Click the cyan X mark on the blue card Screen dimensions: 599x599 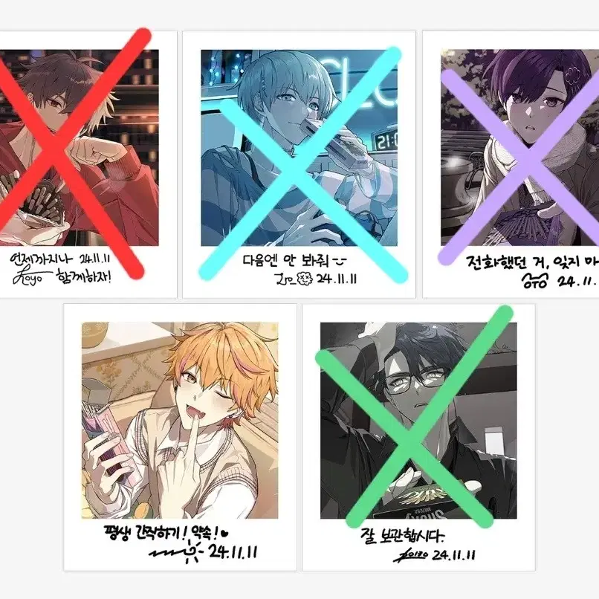coord(302,164)
